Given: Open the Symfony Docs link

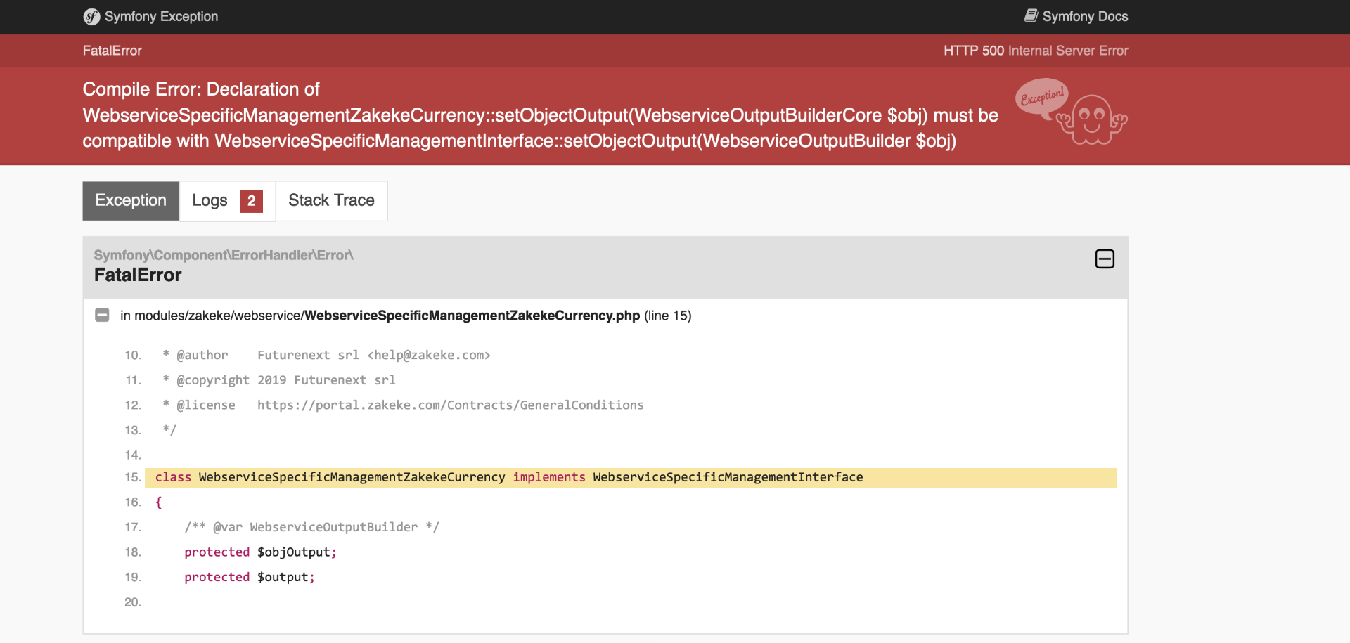Looking at the screenshot, I should tap(1076, 16).
